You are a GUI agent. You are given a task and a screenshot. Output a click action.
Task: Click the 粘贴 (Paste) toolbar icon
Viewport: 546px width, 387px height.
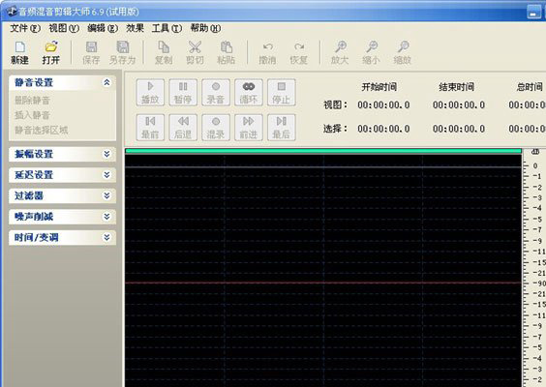click(226, 52)
